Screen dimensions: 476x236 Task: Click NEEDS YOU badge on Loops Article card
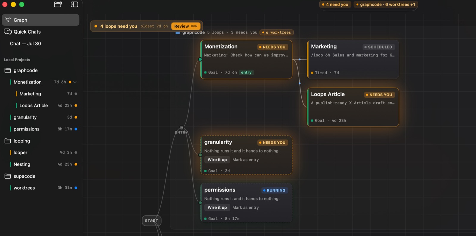point(379,95)
